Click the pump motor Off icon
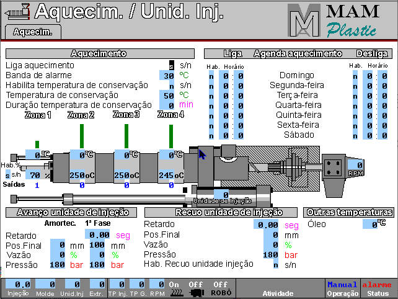Viewport: 398px width, 299px height. point(196,288)
